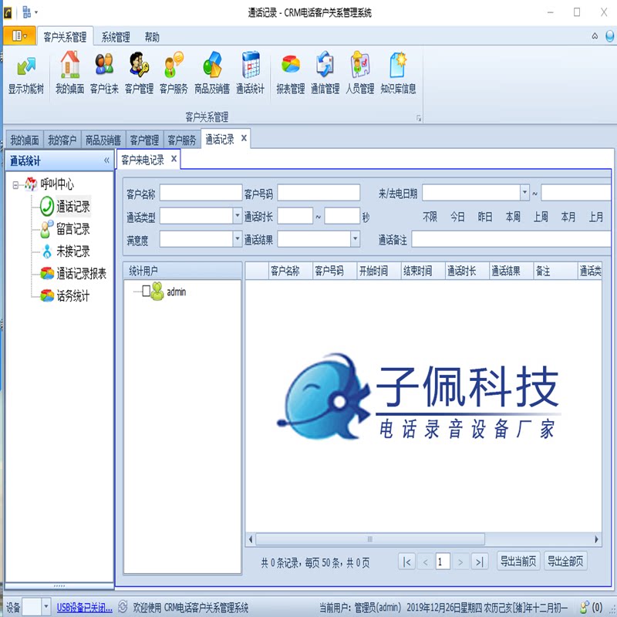
Task: Close the 通话记录 document tab
Action: click(x=244, y=138)
